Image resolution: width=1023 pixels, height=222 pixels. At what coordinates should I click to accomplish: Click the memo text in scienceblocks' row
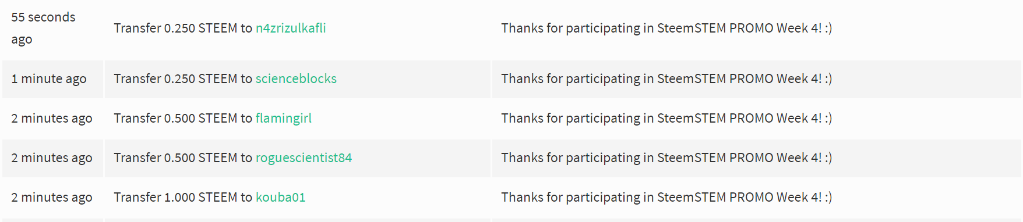coord(666,78)
